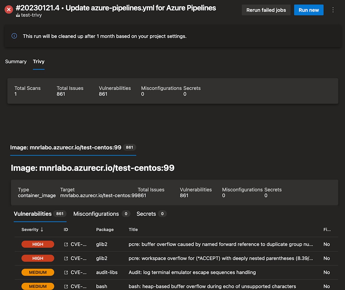Open the Vulnerabilities 861 tab
Image resolution: width=345 pixels, height=290 pixels.
40,214
